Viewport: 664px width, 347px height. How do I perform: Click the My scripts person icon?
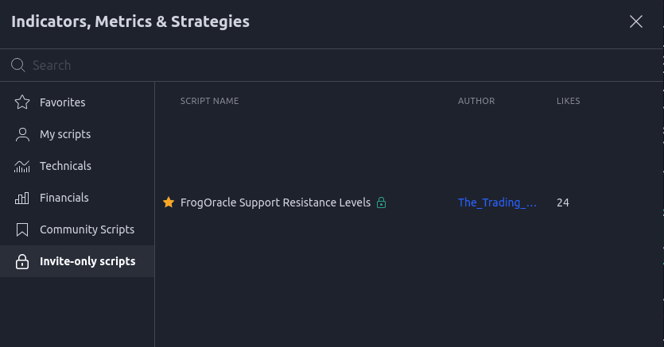pos(22,134)
